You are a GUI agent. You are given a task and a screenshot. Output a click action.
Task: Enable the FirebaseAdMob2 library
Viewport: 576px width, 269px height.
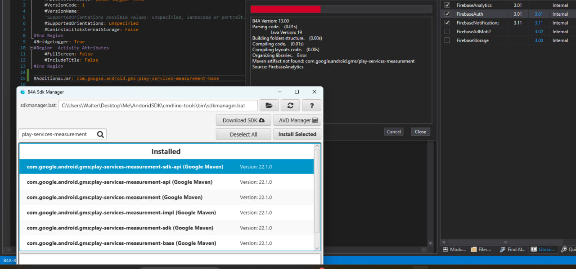tap(447, 31)
